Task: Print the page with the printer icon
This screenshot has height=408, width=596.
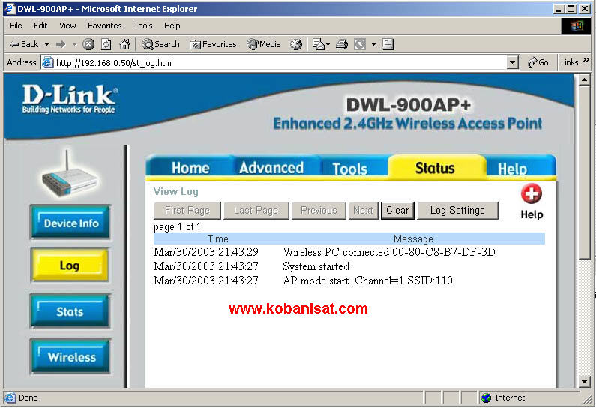Action: (342, 44)
